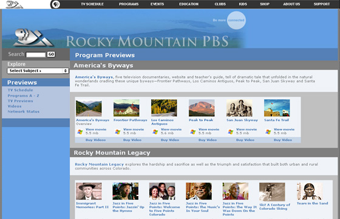Click in the Search text field
The image size is (340, 219).
click(x=36, y=54)
